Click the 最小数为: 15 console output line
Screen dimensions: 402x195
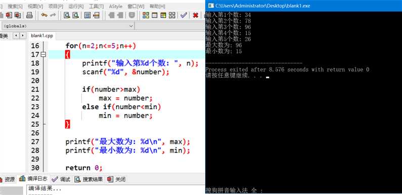click(224, 51)
